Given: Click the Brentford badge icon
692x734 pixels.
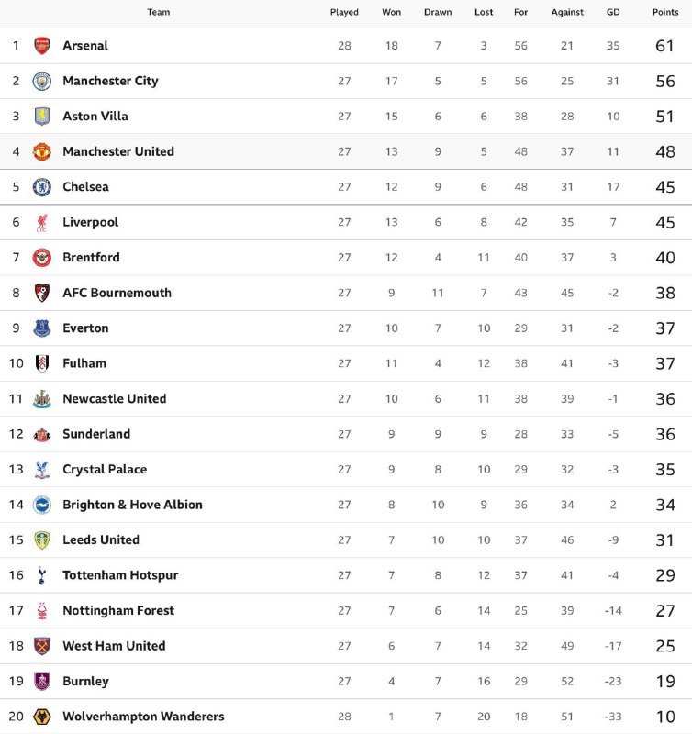Looking at the screenshot, I should (x=42, y=258).
